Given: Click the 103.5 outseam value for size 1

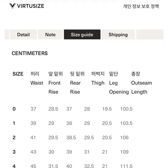Looking at the screenshot, I should [126, 123].
